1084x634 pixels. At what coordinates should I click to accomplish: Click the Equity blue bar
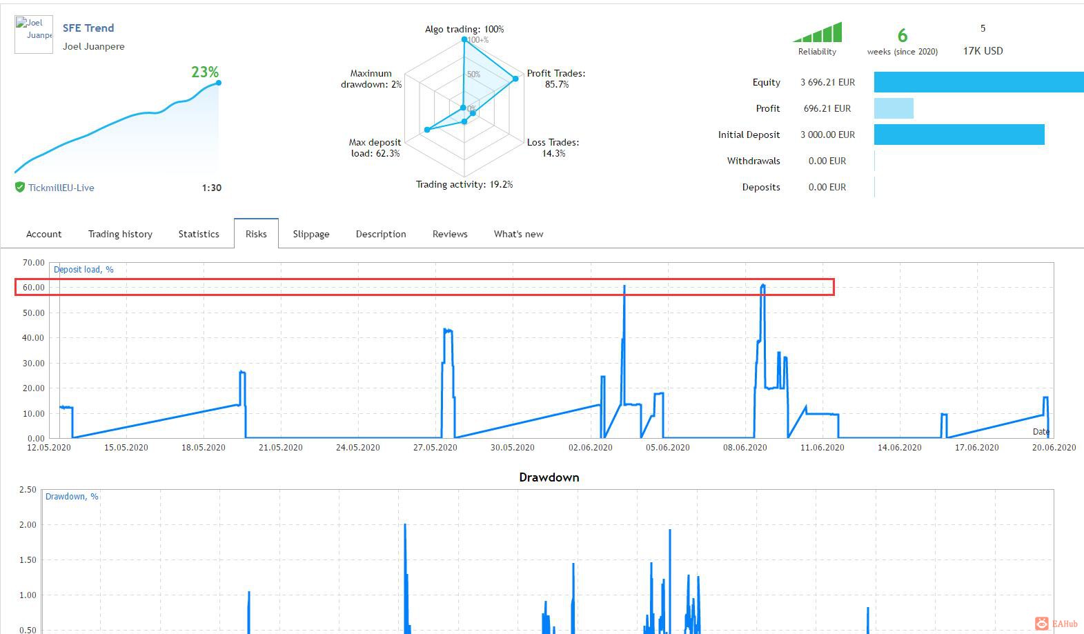pos(979,82)
